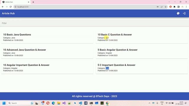This screenshot has width=189, height=106.
Task: Open File Explorer from the taskbar
Action: (59, 103)
